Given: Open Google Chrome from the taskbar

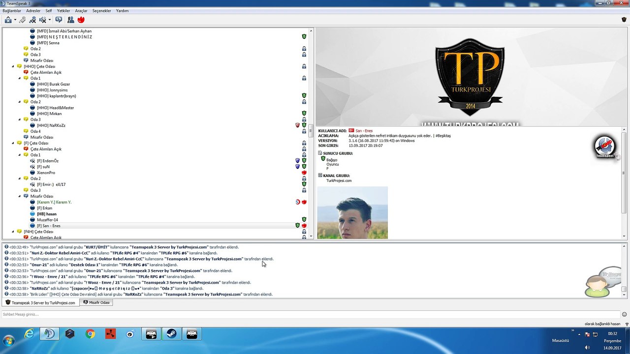Looking at the screenshot, I should 90,334.
